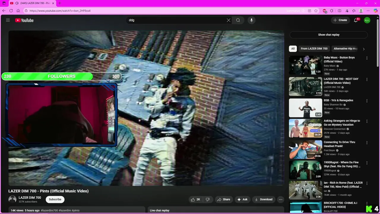This screenshot has width=380, height=214.
Task: Click the Download button
Action: [x=263, y=199]
